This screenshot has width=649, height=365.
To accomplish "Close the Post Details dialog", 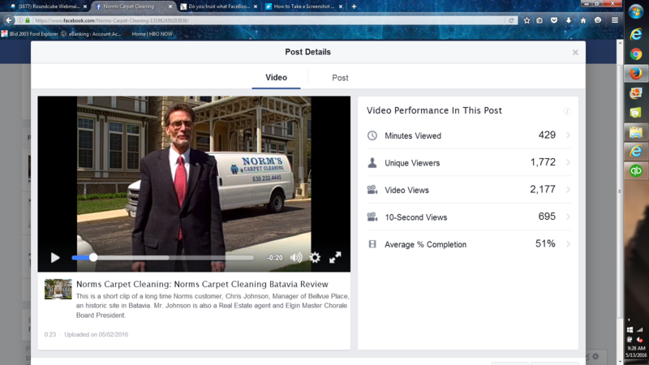I will pos(575,53).
